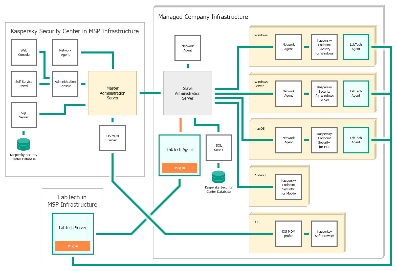Viewport: 397px width, 271px height.
Task: Click the database icon below Slave SQL Server
Action: click(218, 177)
